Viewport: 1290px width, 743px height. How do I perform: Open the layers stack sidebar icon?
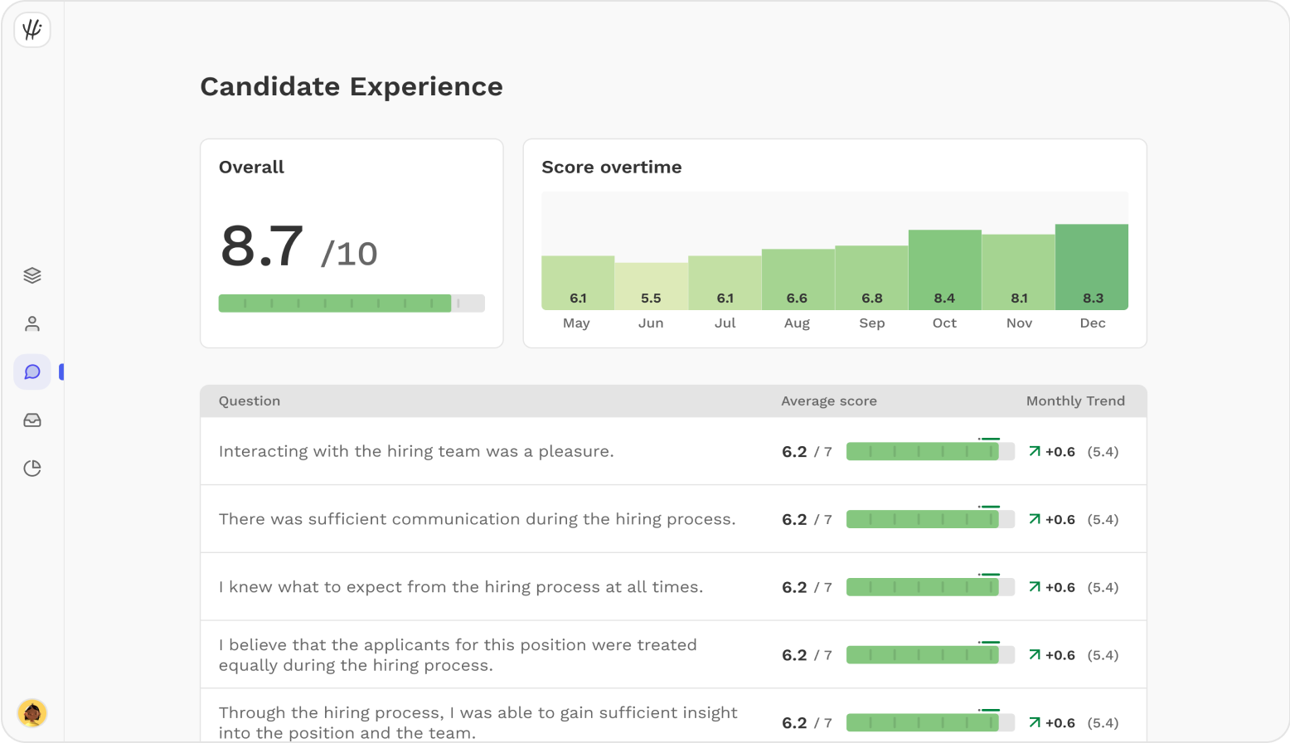coord(32,275)
